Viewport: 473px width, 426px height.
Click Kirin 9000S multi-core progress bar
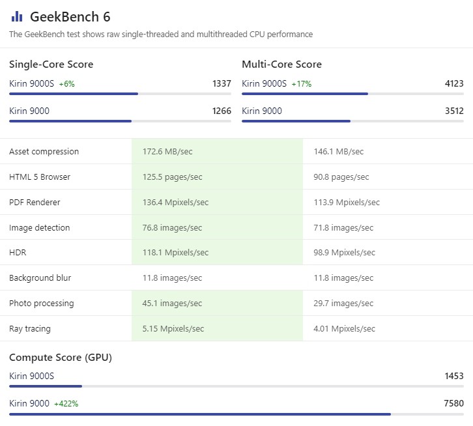[305, 94]
